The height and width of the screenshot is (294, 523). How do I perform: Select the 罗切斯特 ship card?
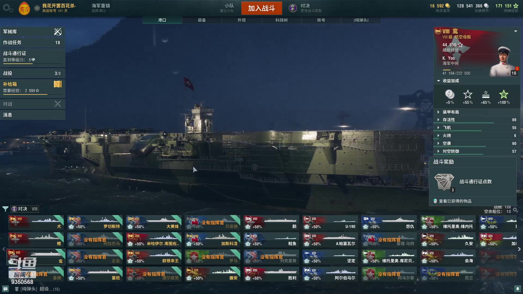95,223
